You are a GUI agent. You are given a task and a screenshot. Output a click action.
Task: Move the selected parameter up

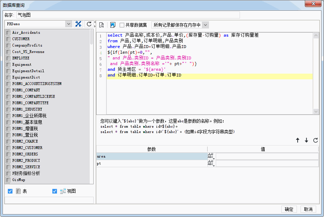(298, 141)
